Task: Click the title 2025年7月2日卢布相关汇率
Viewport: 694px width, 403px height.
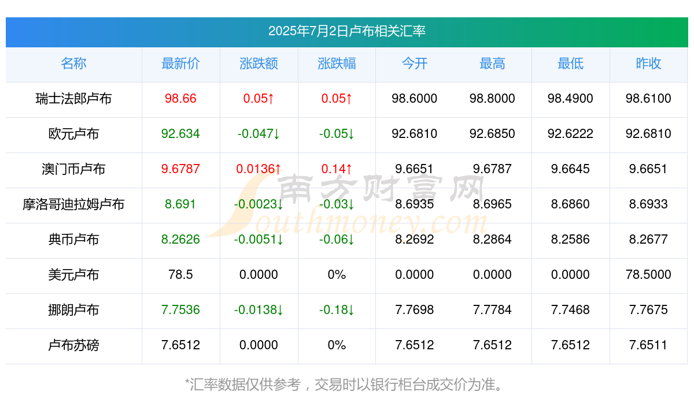Action: 347,31
